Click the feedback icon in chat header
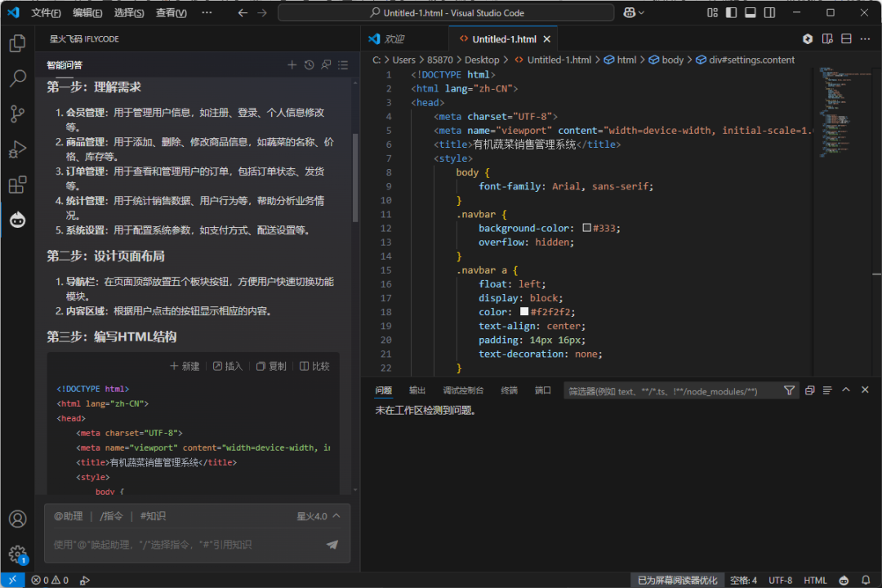 326,65
